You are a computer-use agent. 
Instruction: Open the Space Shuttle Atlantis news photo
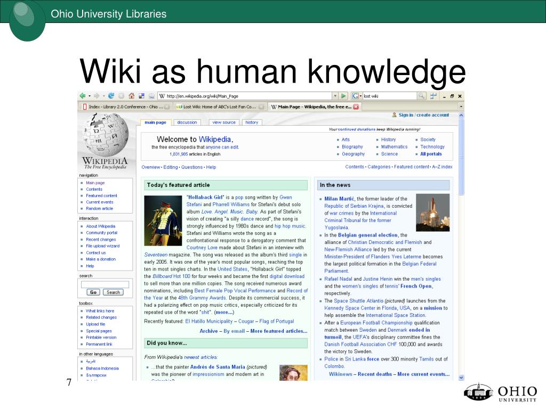pyautogui.click(x=433, y=212)
